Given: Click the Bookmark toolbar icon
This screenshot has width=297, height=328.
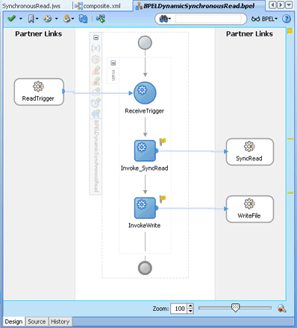Looking at the screenshot, I should tap(31, 19).
